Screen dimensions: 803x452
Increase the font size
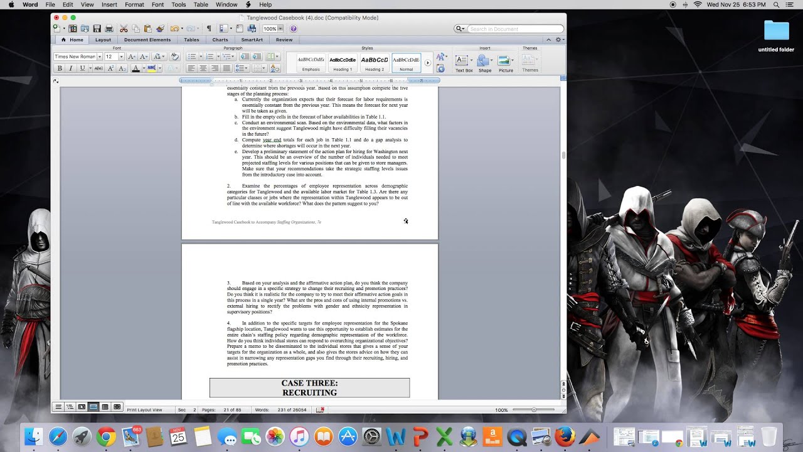coord(132,56)
